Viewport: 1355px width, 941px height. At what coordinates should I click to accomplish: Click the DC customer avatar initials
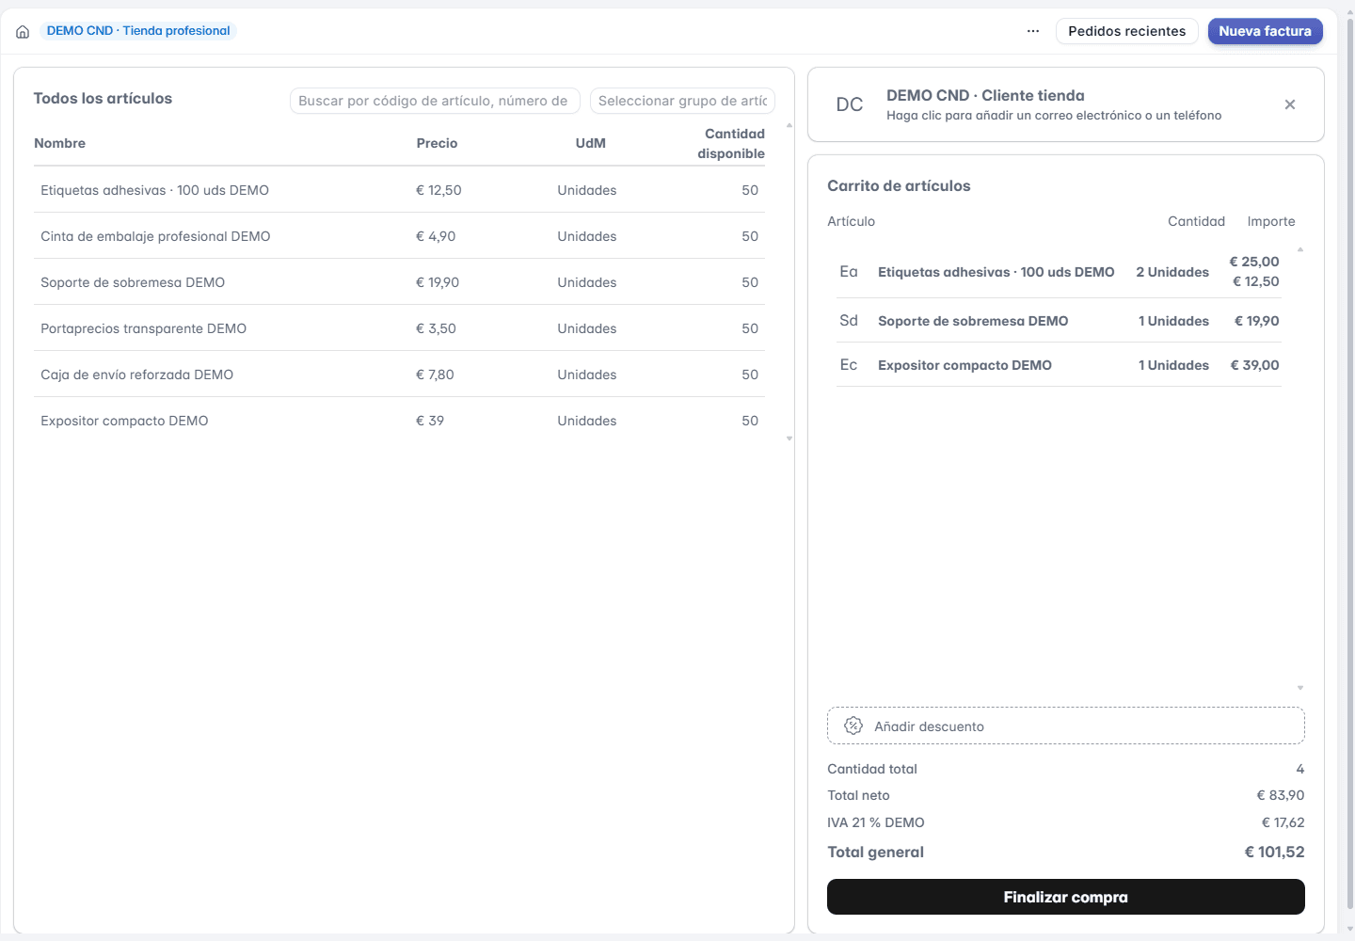[850, 104]
